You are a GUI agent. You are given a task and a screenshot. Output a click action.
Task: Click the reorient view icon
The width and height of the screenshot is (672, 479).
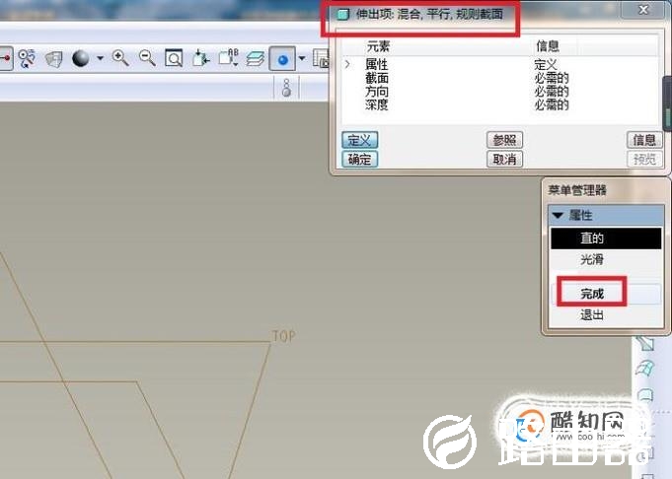coord(200,58)
